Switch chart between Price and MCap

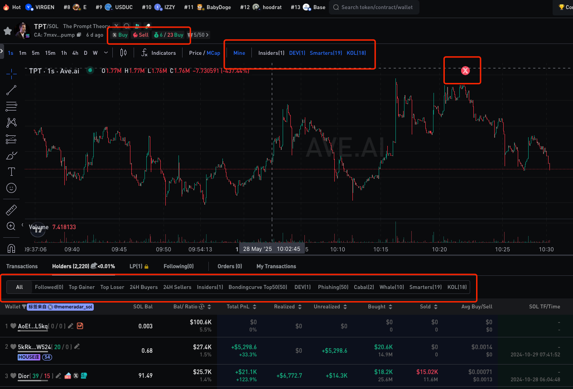click(x=204, y=53)
